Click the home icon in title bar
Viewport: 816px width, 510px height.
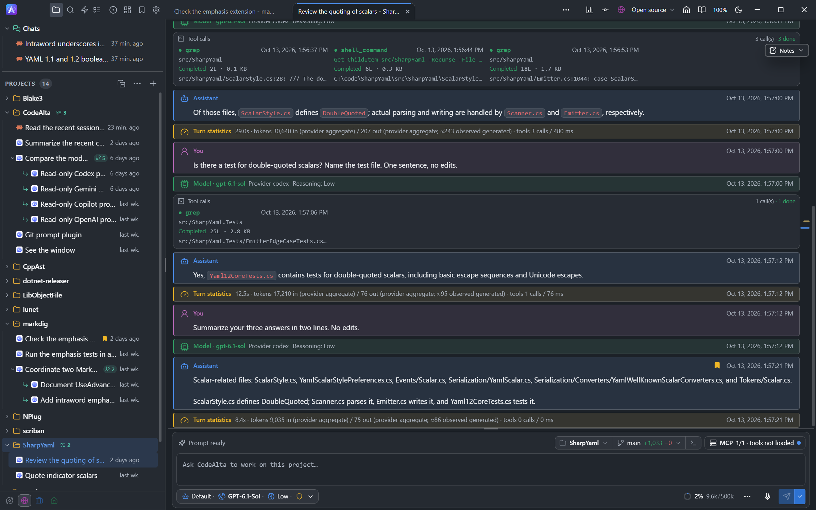pyautogui.click(x=686, y=10)
